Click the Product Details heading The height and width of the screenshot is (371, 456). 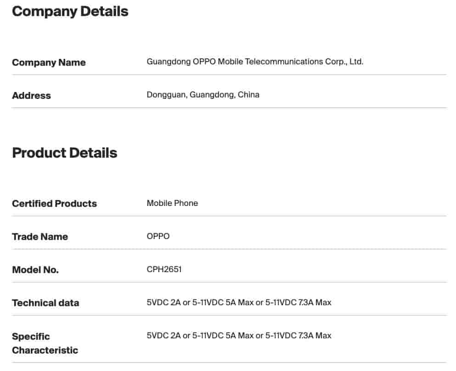pos(64,153)
